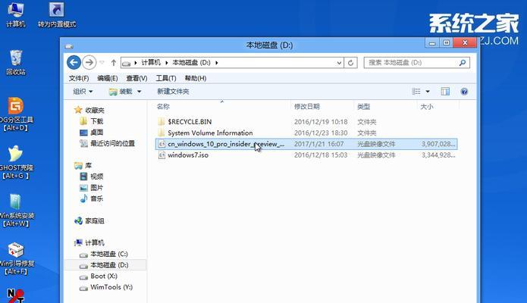Viewport: 527px width, 303px height.
Task: Sort by 大小 column header
Action: tap(426, 107)
